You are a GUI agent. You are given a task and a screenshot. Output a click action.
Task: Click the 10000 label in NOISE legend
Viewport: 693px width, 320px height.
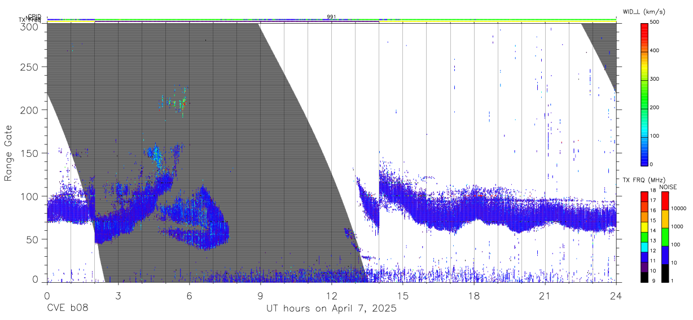point(679,209)
